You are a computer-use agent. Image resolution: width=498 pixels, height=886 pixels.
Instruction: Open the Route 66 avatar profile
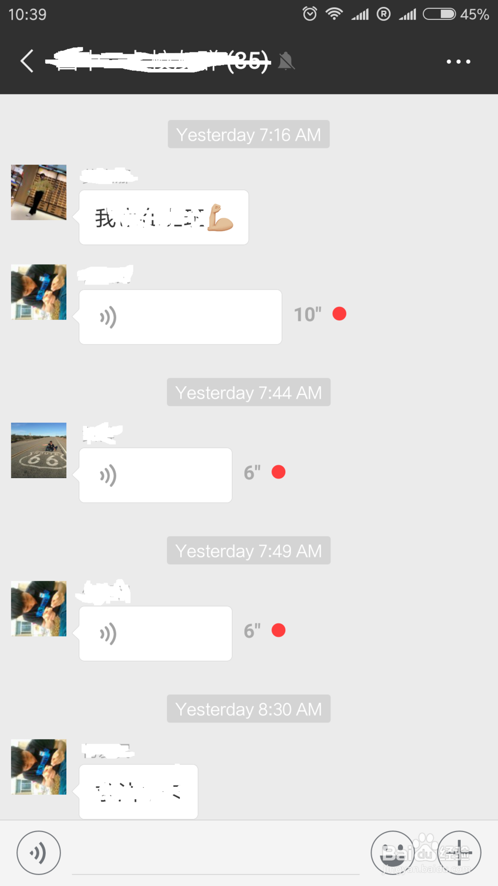click(39, 450)
